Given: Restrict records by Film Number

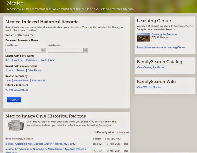Looking at the screenshot, I should click(39, 80).
